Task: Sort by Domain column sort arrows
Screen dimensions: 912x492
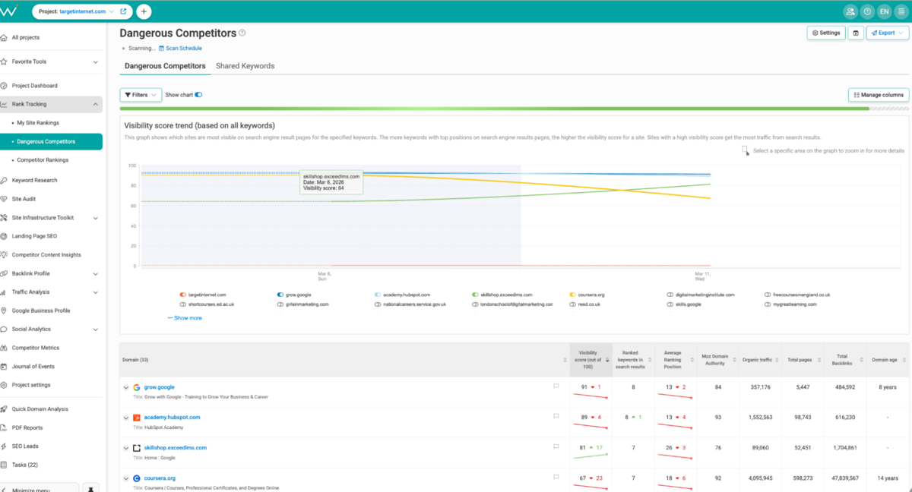Action: pos(565,360)
